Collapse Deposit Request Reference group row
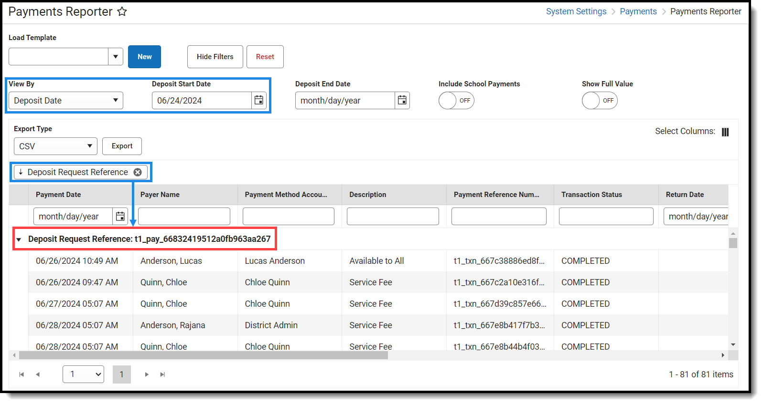763x405 pixels. coord(19,239)
